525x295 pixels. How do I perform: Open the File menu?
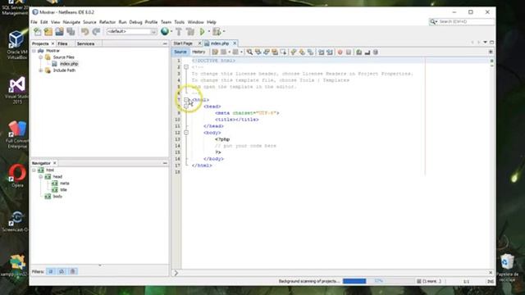click(x=34, y=22)
